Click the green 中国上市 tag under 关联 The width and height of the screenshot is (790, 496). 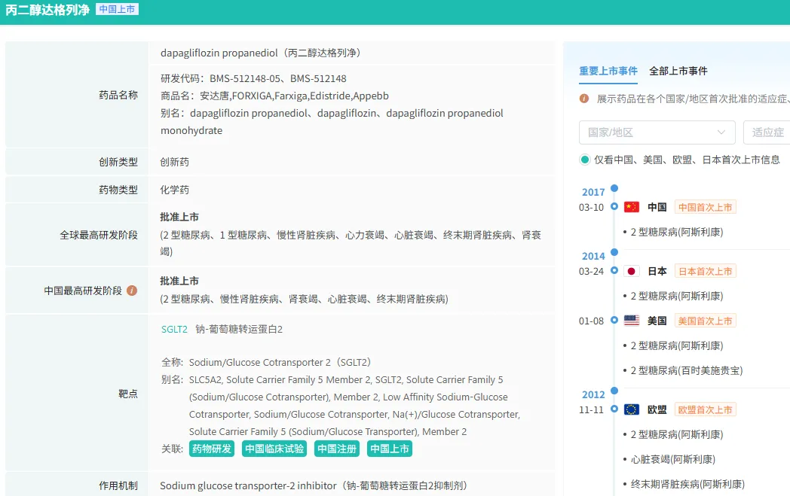(390, 449)
